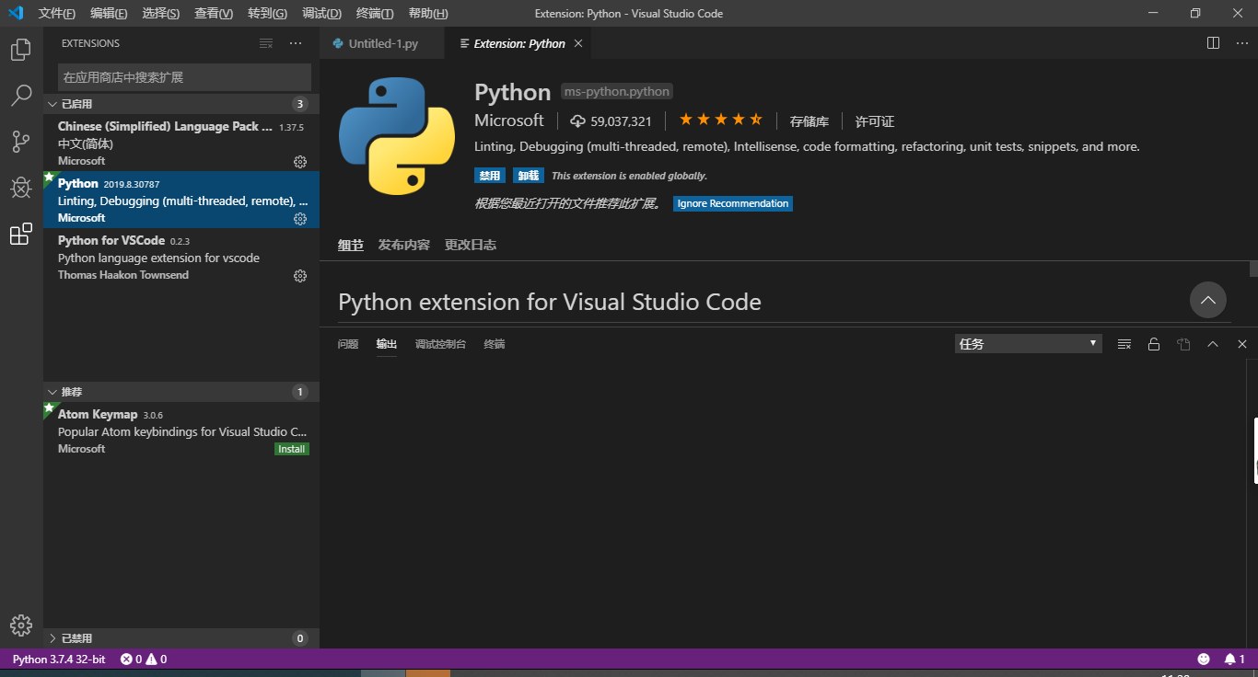
Task: Maximize panel size chevron up
Action: pyautogui.click(x=1213, y=344)
